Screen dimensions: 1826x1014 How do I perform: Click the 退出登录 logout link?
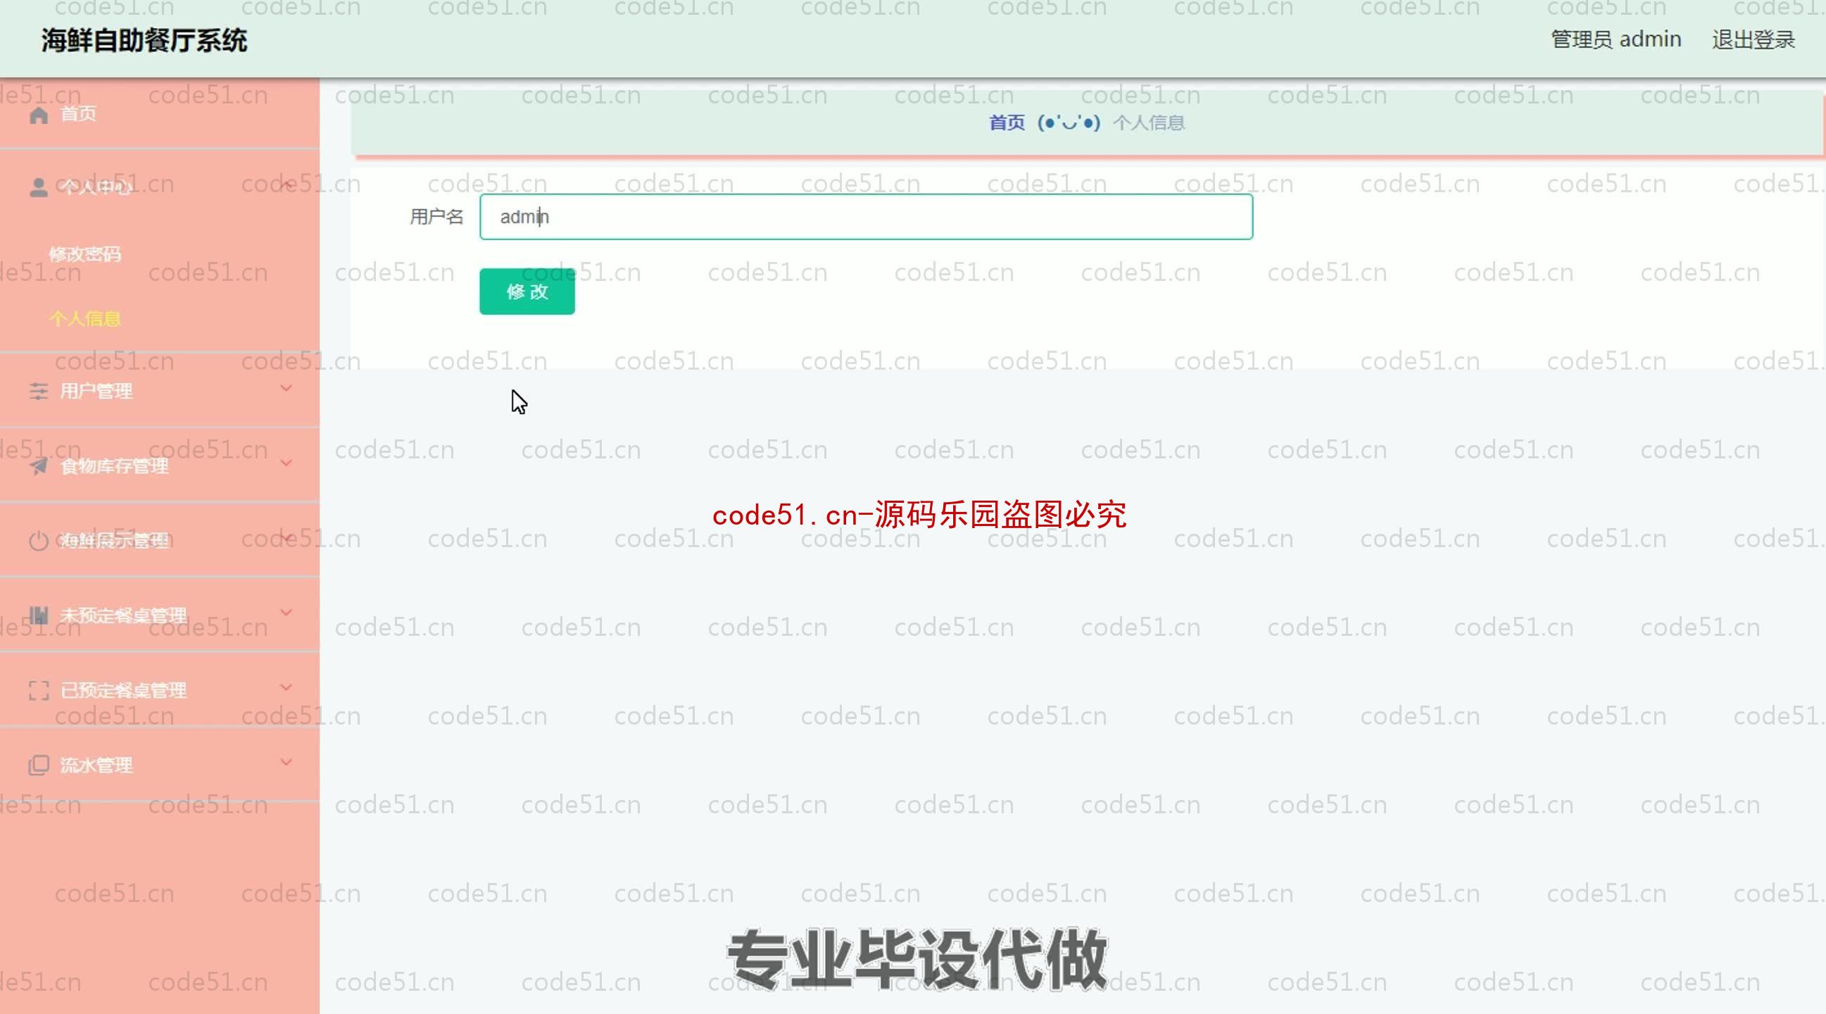pyautogui.click(x=1753, y=39)
